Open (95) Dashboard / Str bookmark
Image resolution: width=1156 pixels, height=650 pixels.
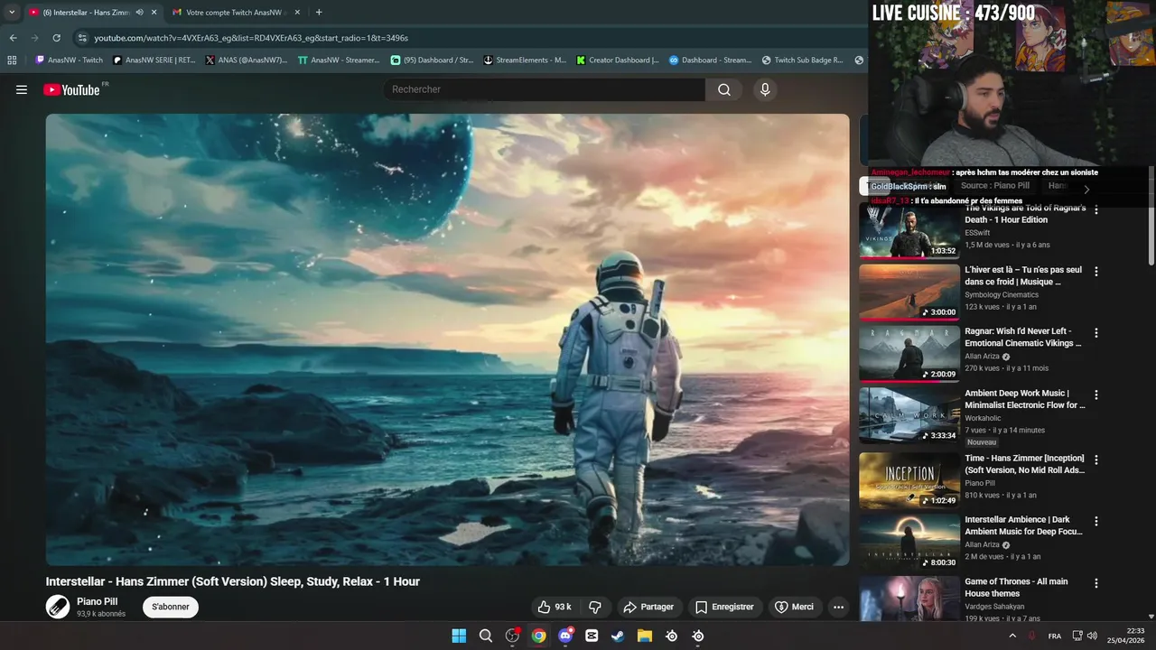click(x=432, y=60)
